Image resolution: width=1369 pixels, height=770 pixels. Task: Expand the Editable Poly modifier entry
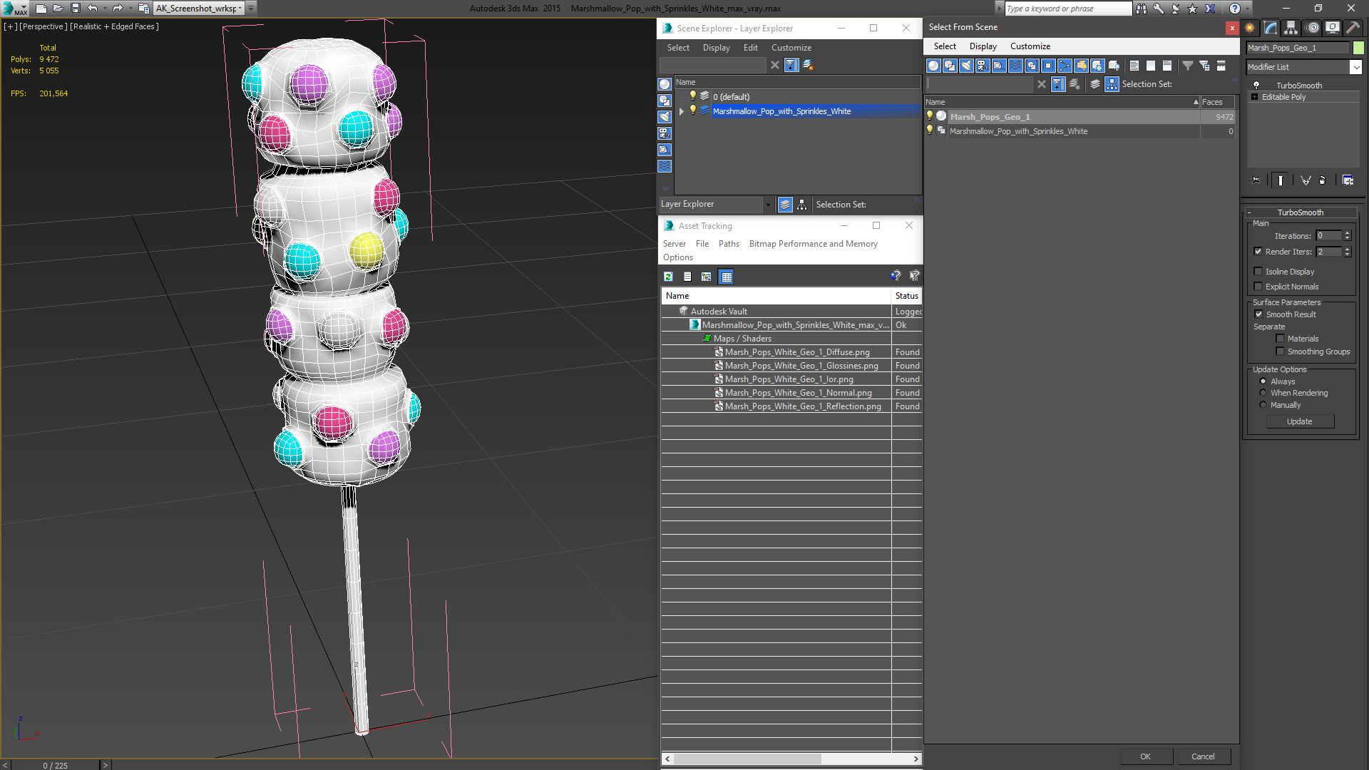[x=1255, y=97]
